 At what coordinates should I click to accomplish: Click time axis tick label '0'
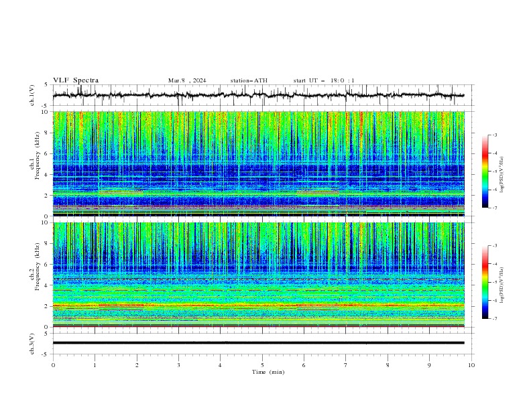(x=53, y=365)
